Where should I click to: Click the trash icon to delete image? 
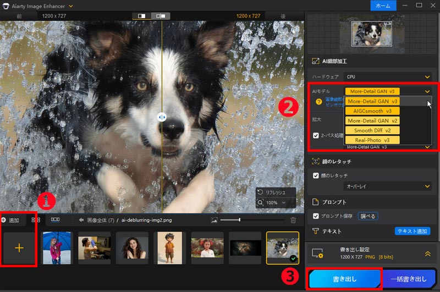(293, 220)
